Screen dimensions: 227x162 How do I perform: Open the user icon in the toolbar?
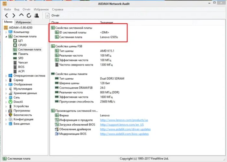[x=36, y=16]
